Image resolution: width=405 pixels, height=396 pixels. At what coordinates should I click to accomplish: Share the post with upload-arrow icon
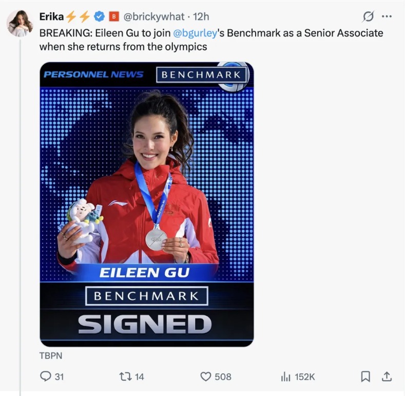click(386, 376)
